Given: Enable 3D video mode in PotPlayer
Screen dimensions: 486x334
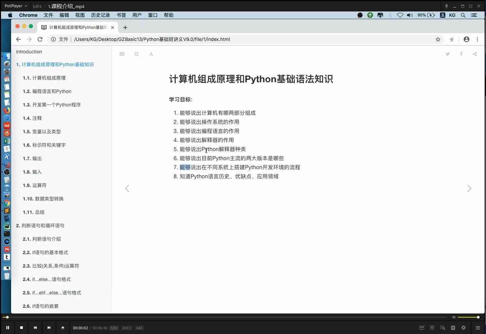Looking at the screenshot, I should (432, 328).
